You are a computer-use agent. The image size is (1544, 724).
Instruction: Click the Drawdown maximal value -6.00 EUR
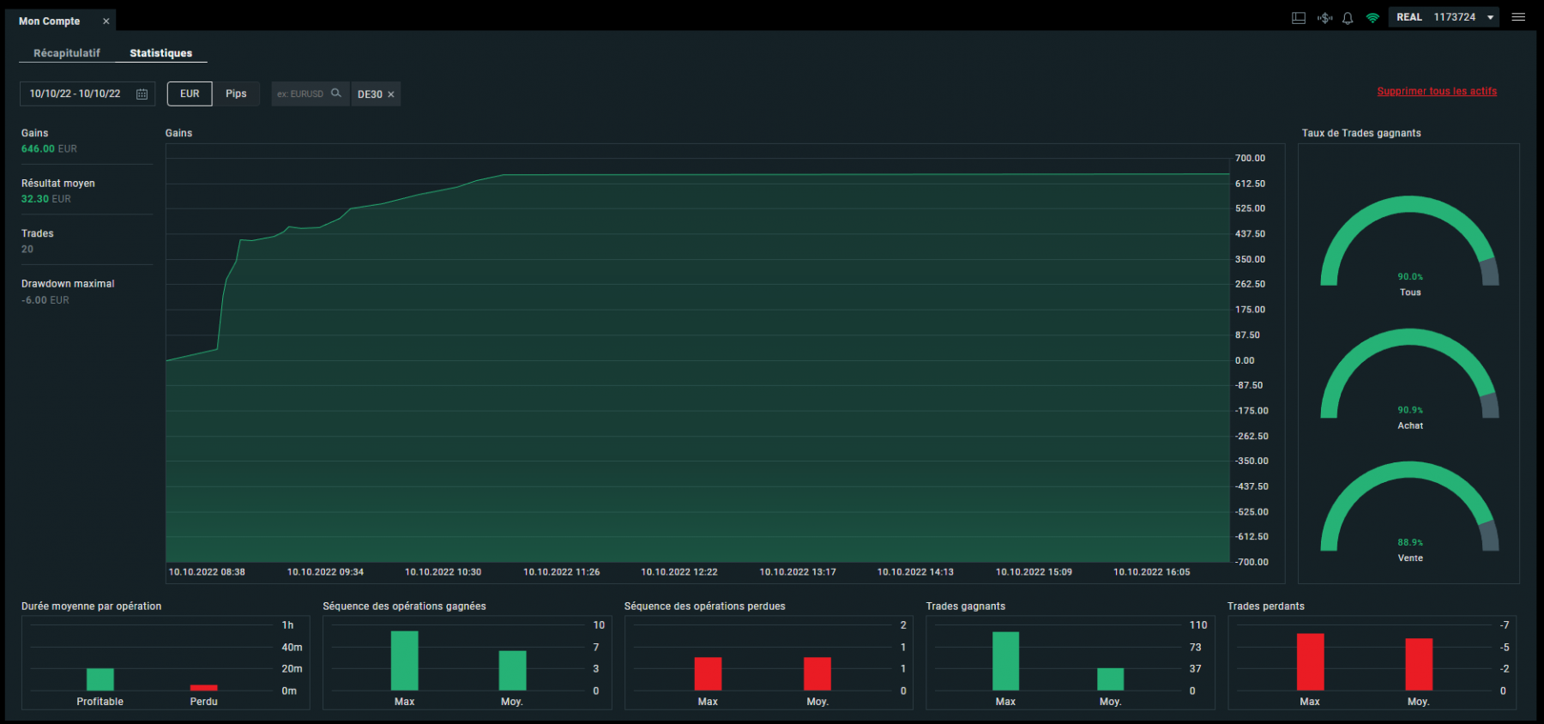pyautogui.click(x=45, y=300)
